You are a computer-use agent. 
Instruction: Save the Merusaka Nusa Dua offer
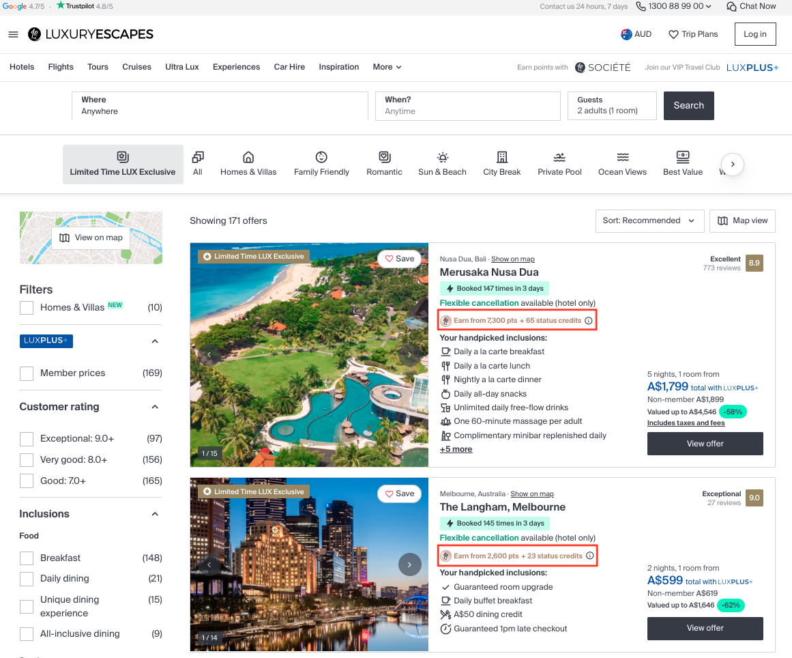400,259
